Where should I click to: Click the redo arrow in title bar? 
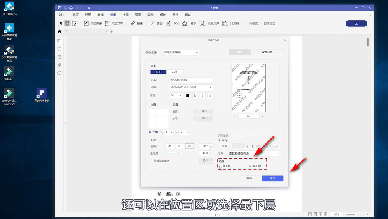click(81, 8)
